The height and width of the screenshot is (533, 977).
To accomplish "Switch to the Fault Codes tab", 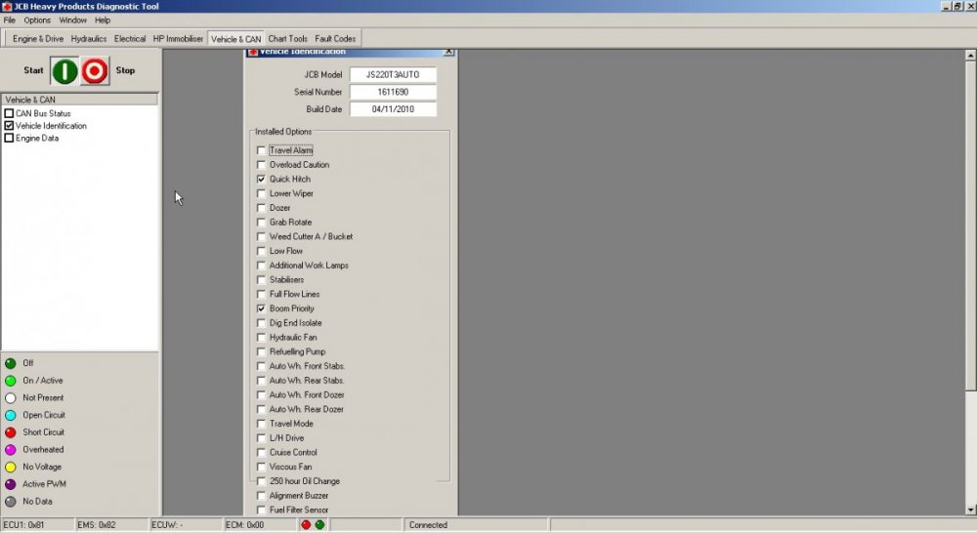I will click(335, 39).
